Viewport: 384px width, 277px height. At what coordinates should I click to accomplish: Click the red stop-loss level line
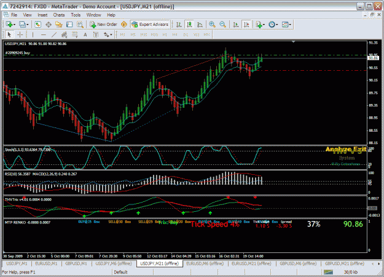pyautogui.click(x=185, y=70)
